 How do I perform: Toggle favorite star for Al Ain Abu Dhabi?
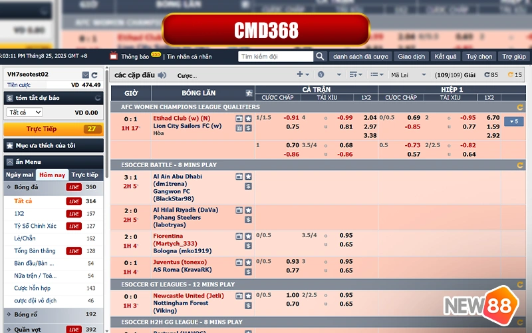(248, 176)
